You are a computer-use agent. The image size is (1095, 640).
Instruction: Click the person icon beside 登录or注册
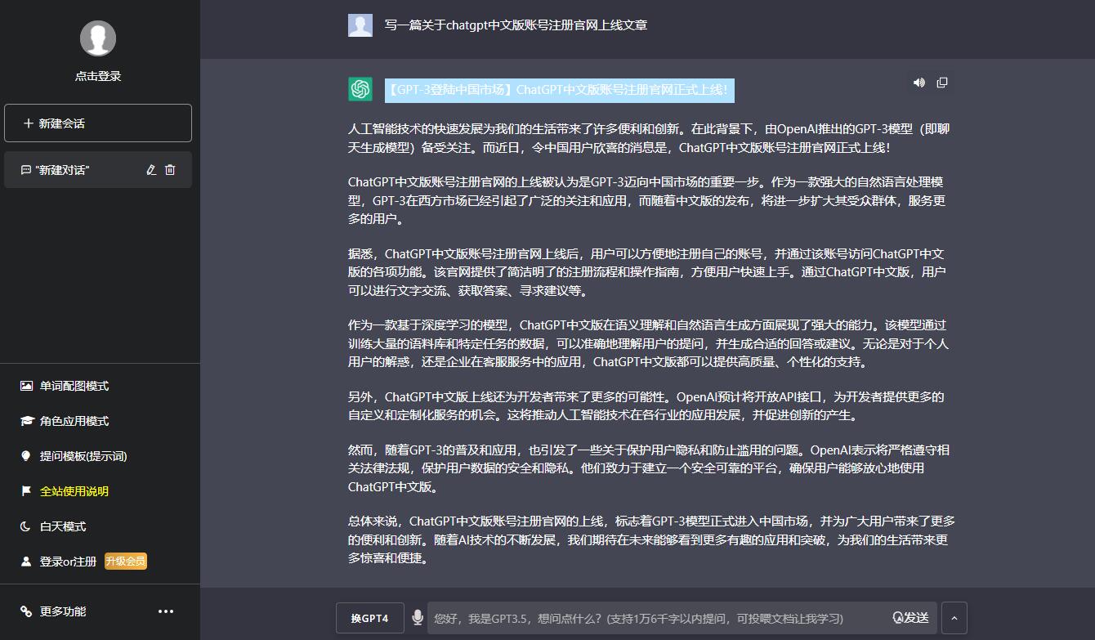tap(25, 562)
